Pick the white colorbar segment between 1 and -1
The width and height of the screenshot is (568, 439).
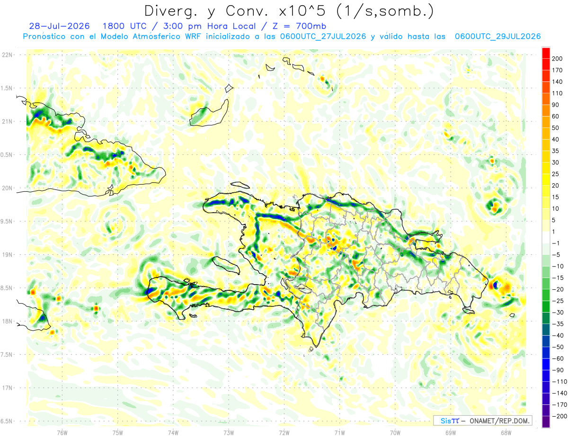(x=546, y=237)
